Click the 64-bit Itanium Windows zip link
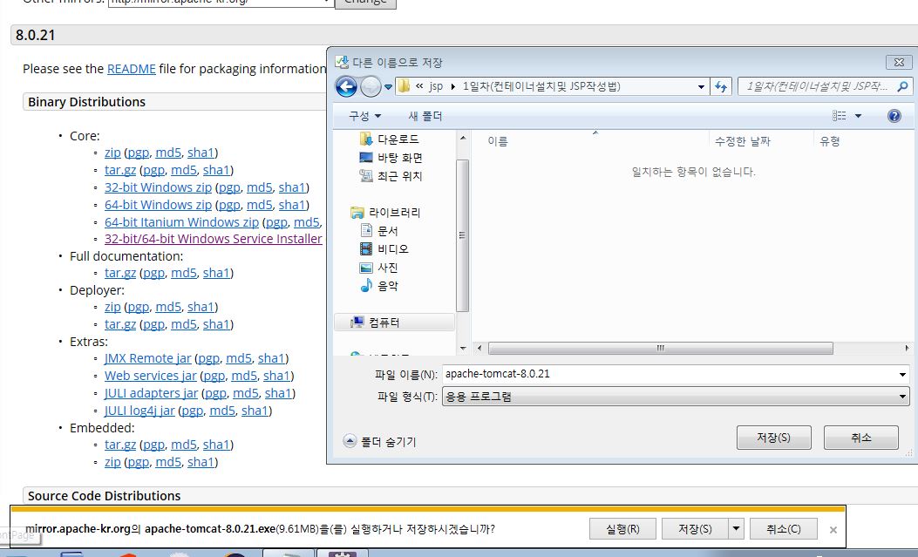The height and width of the screenshot is (557, 918). click(181, 222)
